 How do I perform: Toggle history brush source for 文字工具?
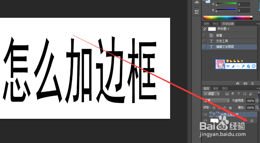click(205, 41)
